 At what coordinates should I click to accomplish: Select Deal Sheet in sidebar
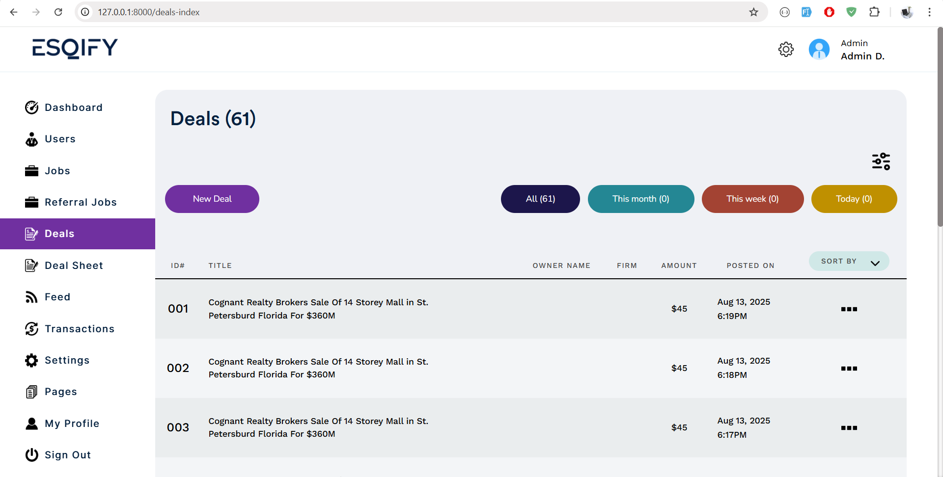click(x=74, y=265)
